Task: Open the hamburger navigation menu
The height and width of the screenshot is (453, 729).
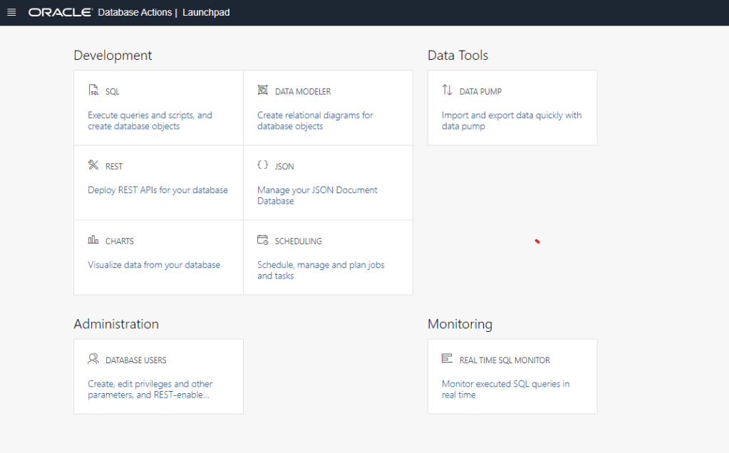Action: coord(11,13)
